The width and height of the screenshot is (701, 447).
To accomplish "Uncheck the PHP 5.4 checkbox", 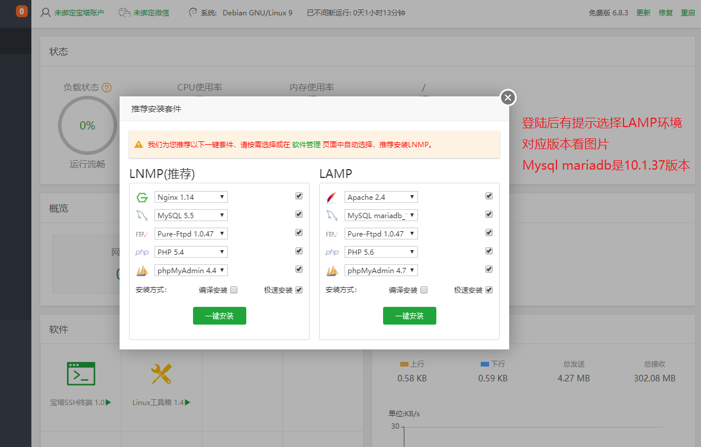I will 299,251.
